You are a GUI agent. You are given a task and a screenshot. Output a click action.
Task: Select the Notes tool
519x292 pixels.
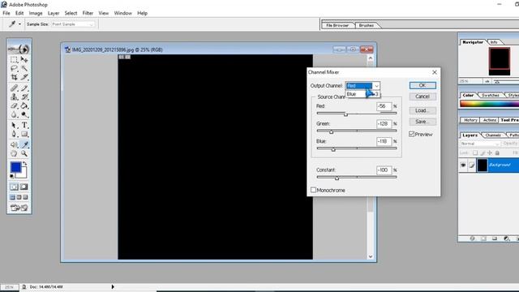click(14, 144)
